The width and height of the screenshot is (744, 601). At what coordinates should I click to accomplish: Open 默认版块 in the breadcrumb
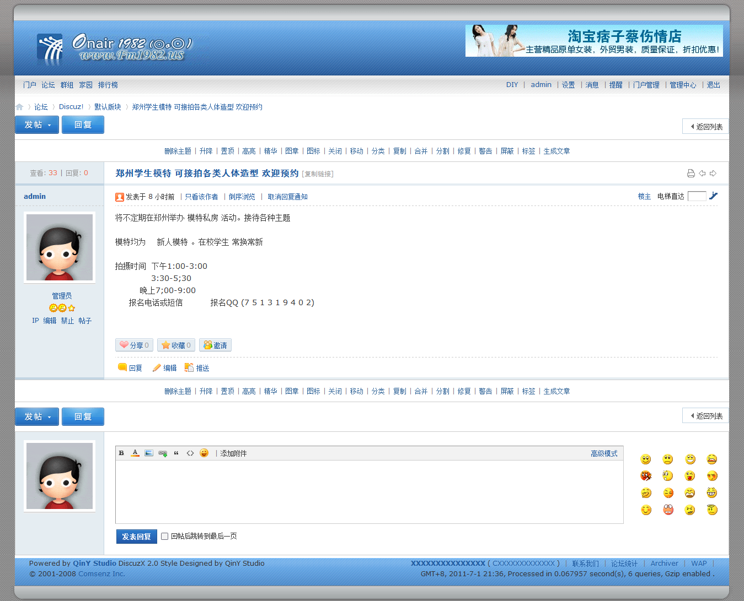(108, 107)
